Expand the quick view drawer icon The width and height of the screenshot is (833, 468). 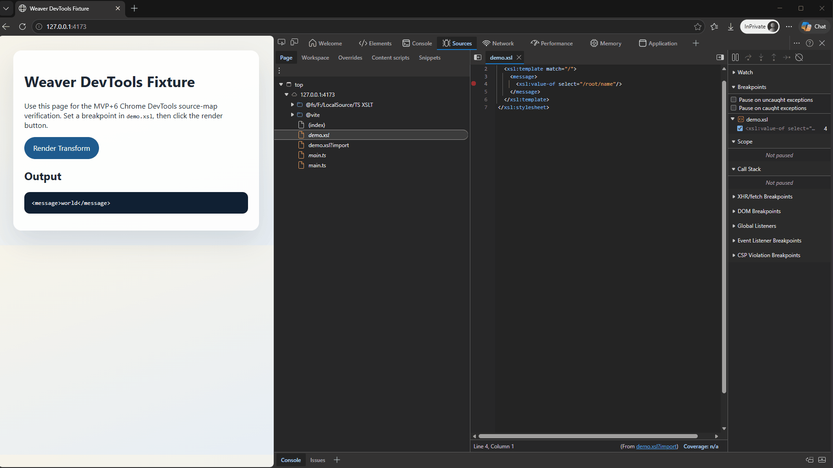click(822, 460)
